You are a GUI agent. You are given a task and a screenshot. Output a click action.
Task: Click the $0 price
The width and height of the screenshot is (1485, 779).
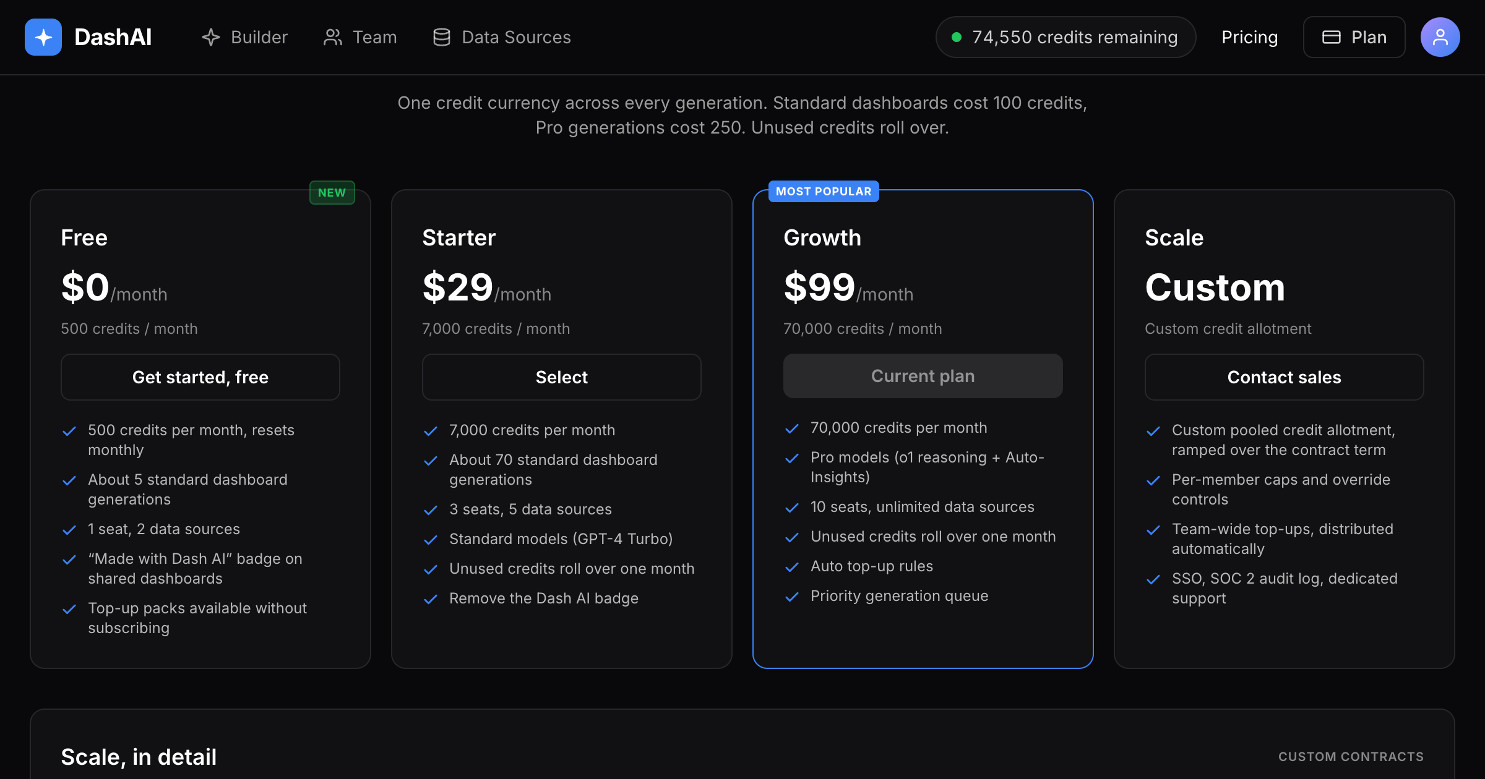click(x=85, y=287)
